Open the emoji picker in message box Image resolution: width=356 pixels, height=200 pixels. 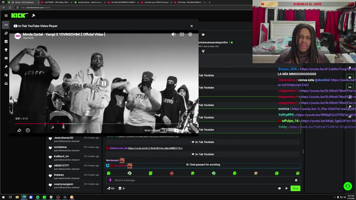[x=296, y=180]
